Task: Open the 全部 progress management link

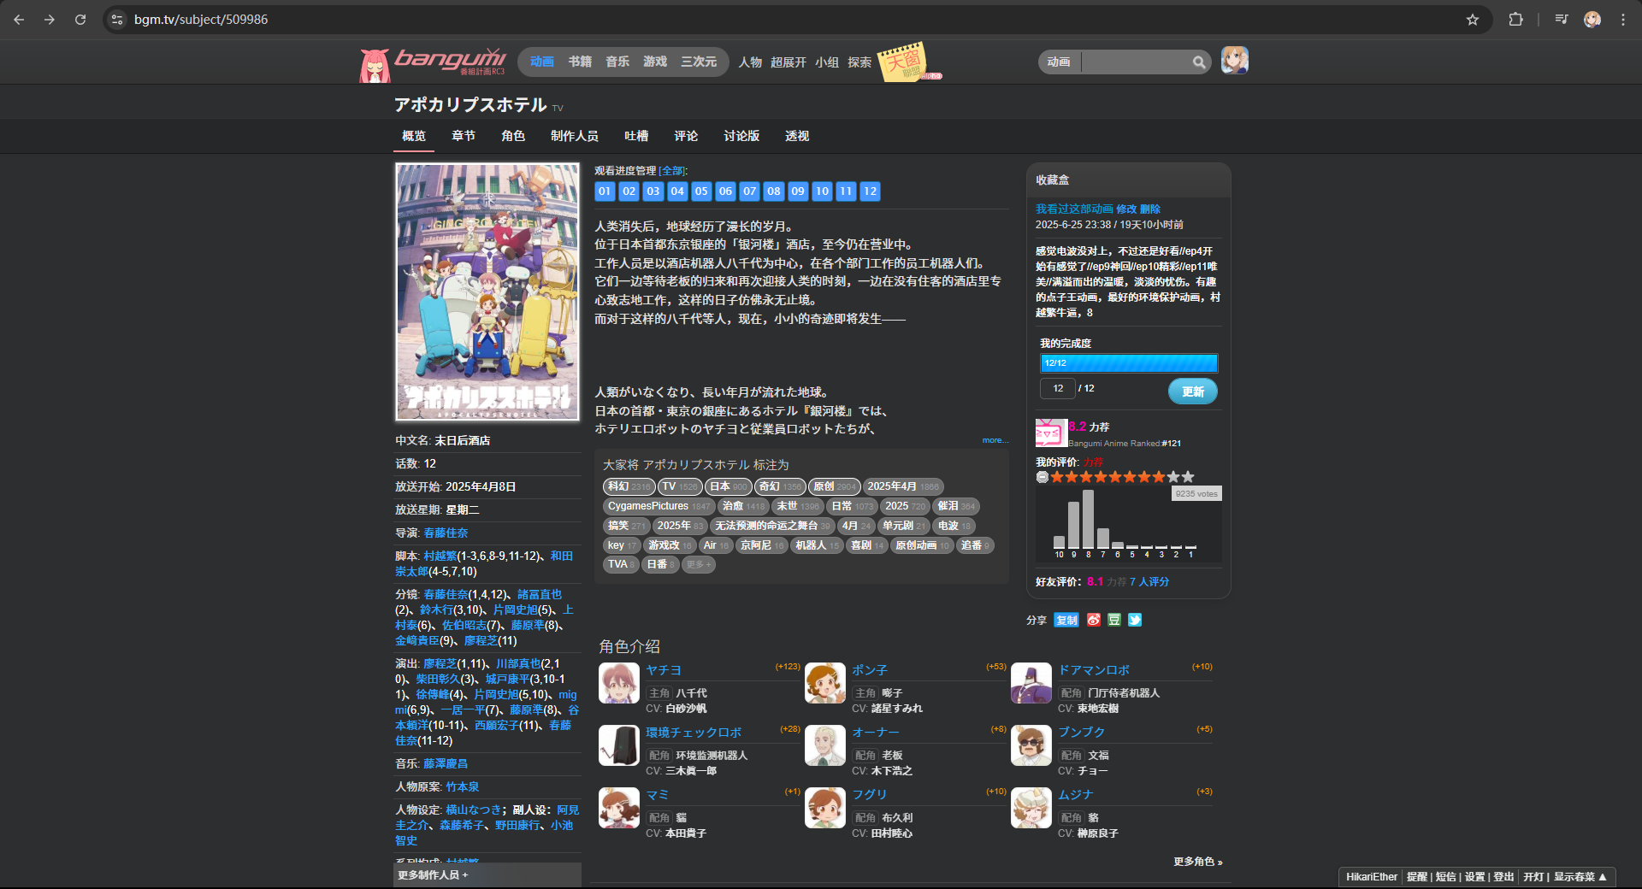Action: [x=673, y=171]
